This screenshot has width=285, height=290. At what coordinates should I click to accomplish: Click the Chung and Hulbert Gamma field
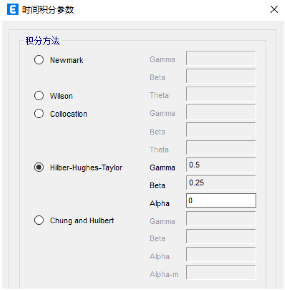[x=222, y=220]
